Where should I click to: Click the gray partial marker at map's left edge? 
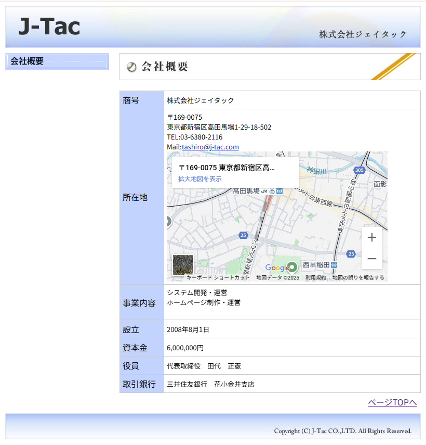[x=168, y=222]
